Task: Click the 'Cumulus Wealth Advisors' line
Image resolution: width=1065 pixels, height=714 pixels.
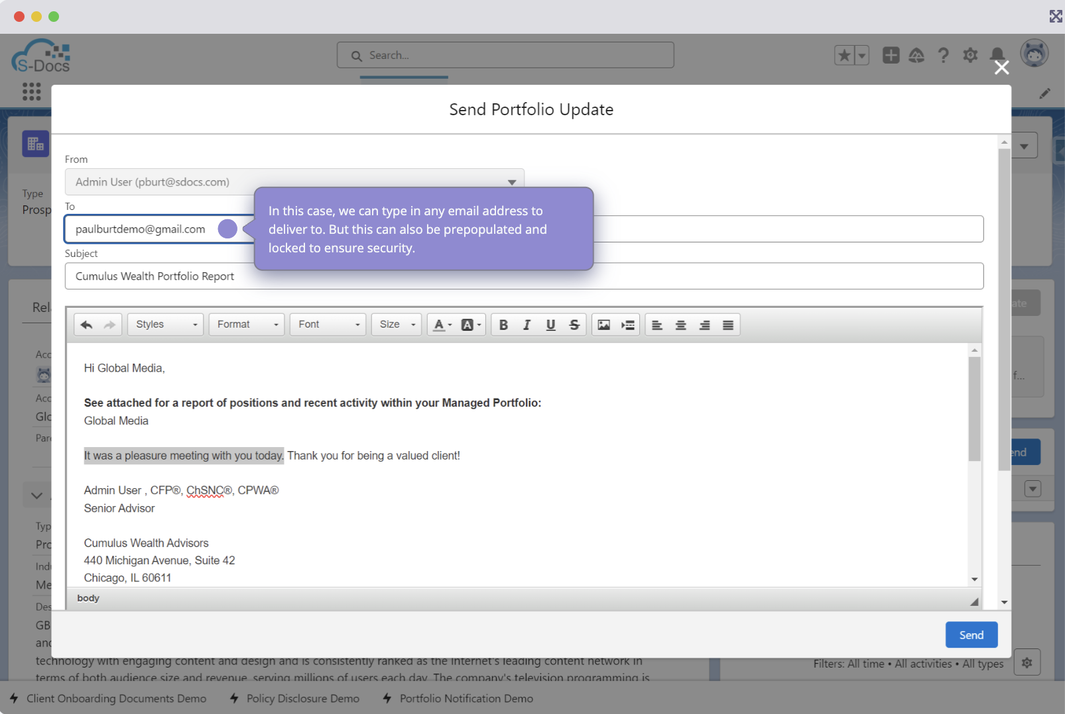Action: [x=147, y=543]
